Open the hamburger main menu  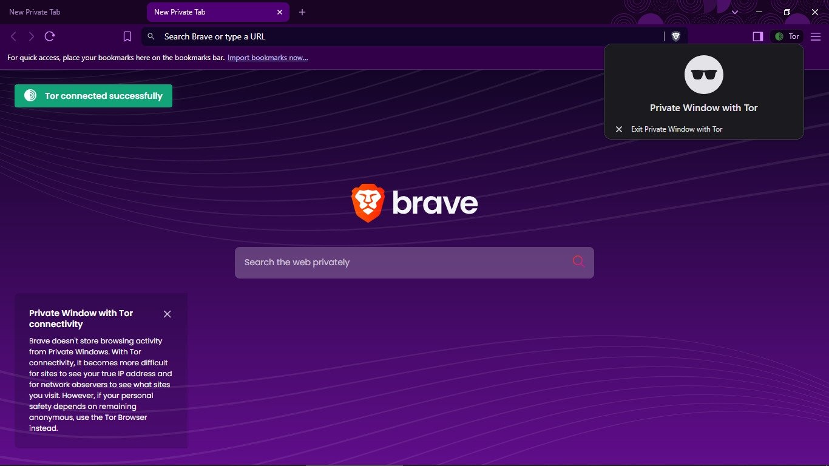click(815, 36)
